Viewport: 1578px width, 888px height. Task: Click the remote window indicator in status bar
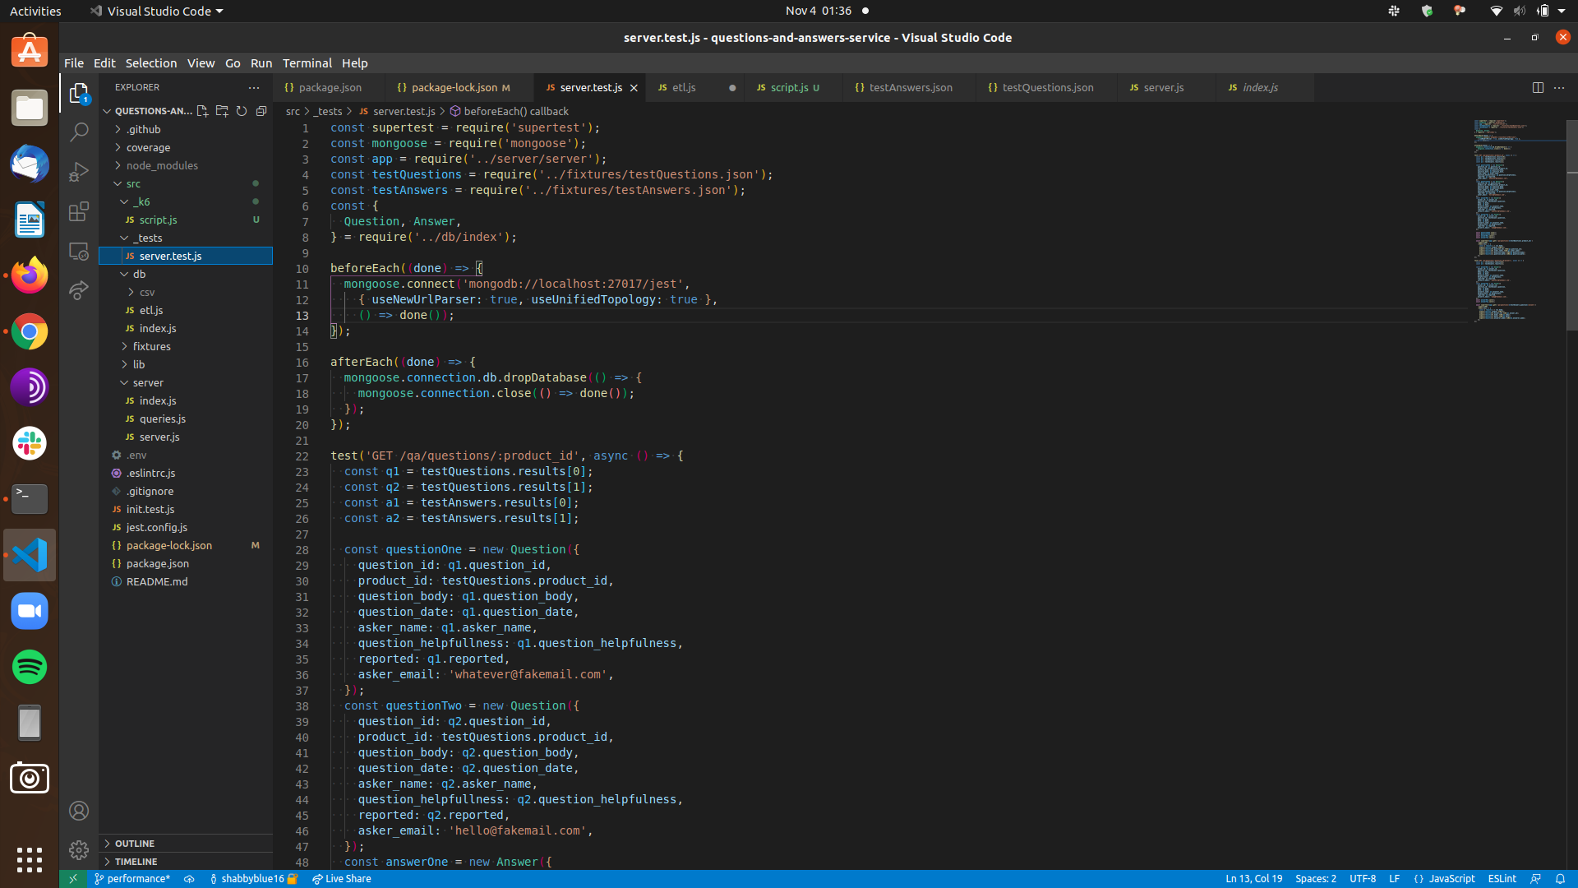point(73,879)
